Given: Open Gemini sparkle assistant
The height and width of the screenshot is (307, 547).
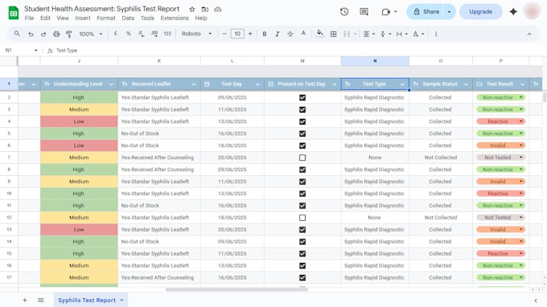Looking at the screenshot, I should pyautogui.click(x=513, y=11).
